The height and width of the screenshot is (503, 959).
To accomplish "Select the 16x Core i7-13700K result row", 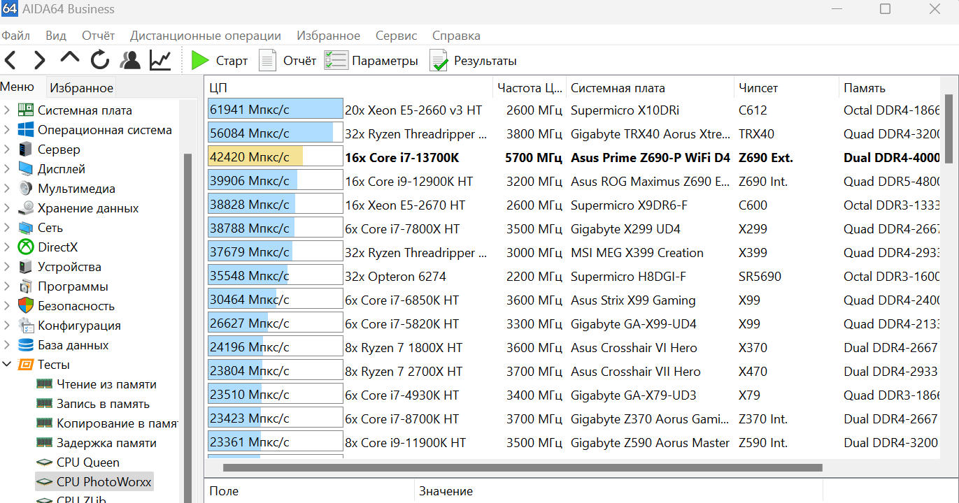I will [574, 157].
